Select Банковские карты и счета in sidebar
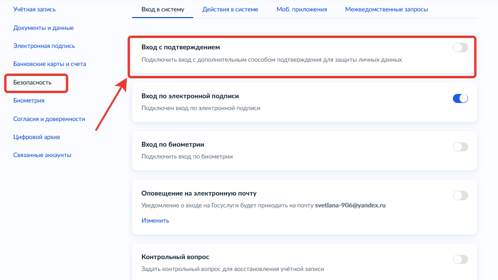498x280 pixels. pyautogui.click(x=49, y=64)
